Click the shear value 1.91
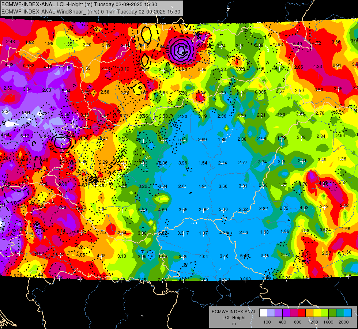 point(203,186)
